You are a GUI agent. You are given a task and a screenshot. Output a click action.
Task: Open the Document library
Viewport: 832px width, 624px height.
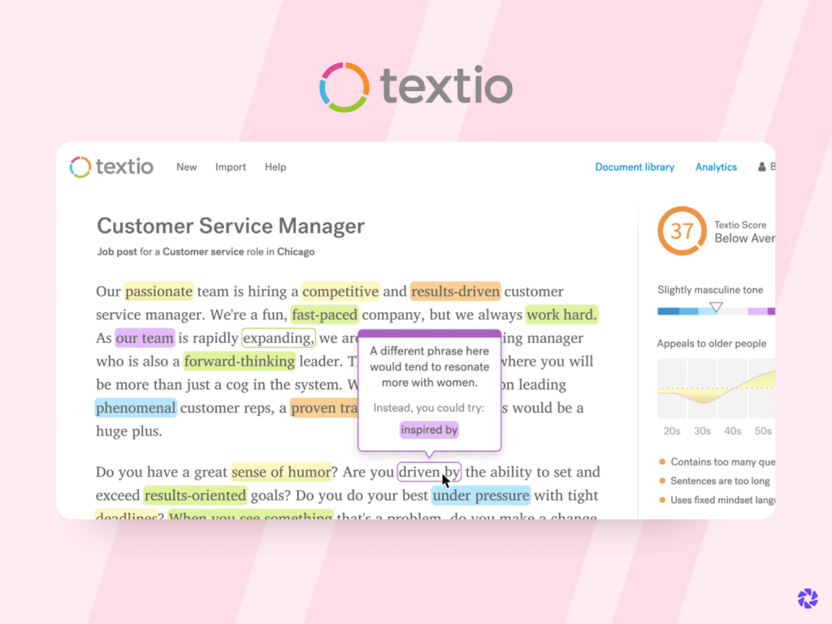pyautogui.click(x=635, y=167)
